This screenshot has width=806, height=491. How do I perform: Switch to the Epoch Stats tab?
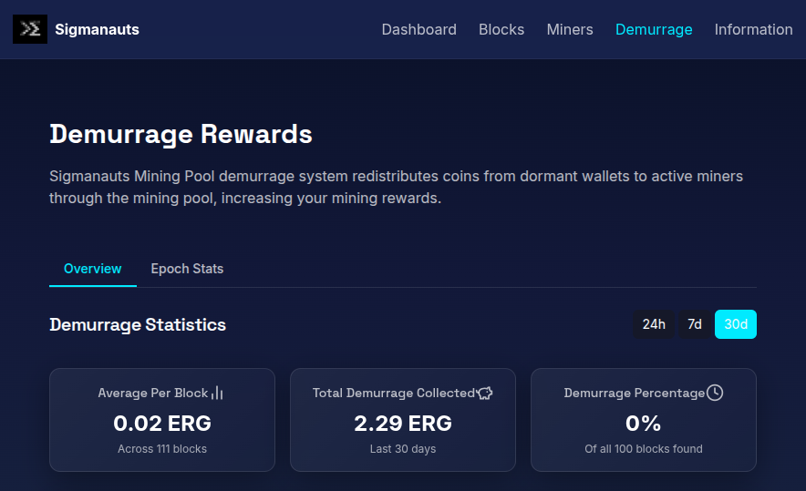point(187,269)
